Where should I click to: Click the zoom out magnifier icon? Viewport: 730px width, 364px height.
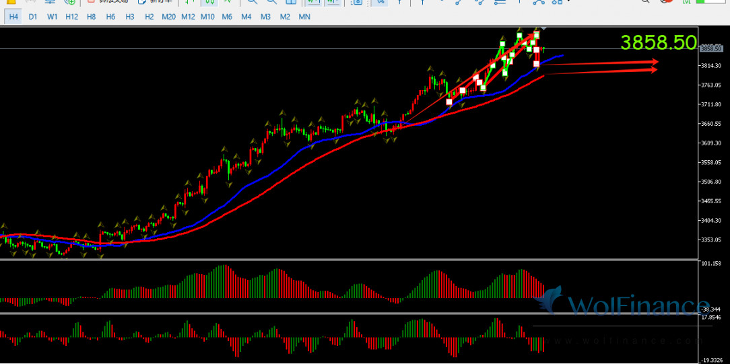coord(271,2)
